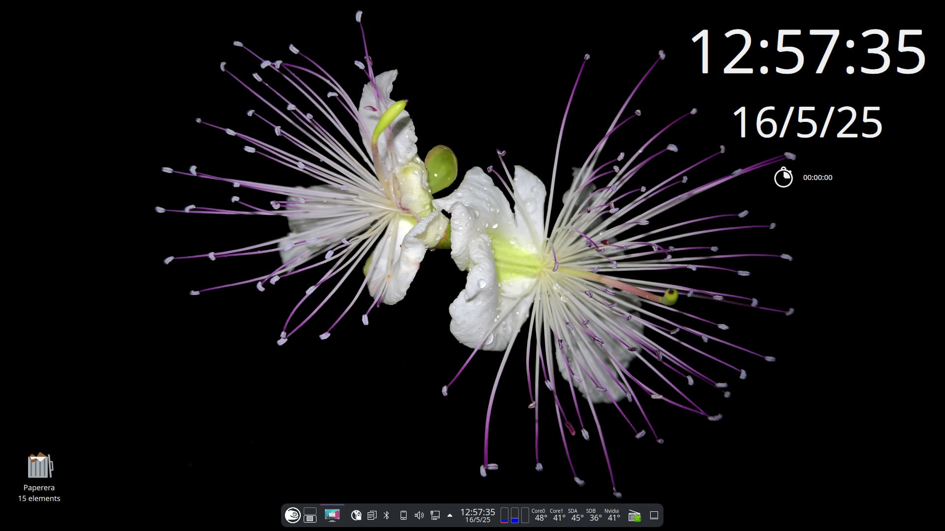
Task: Start the desktop stopwatch timer widget
Action: click(x=783, y=177)
